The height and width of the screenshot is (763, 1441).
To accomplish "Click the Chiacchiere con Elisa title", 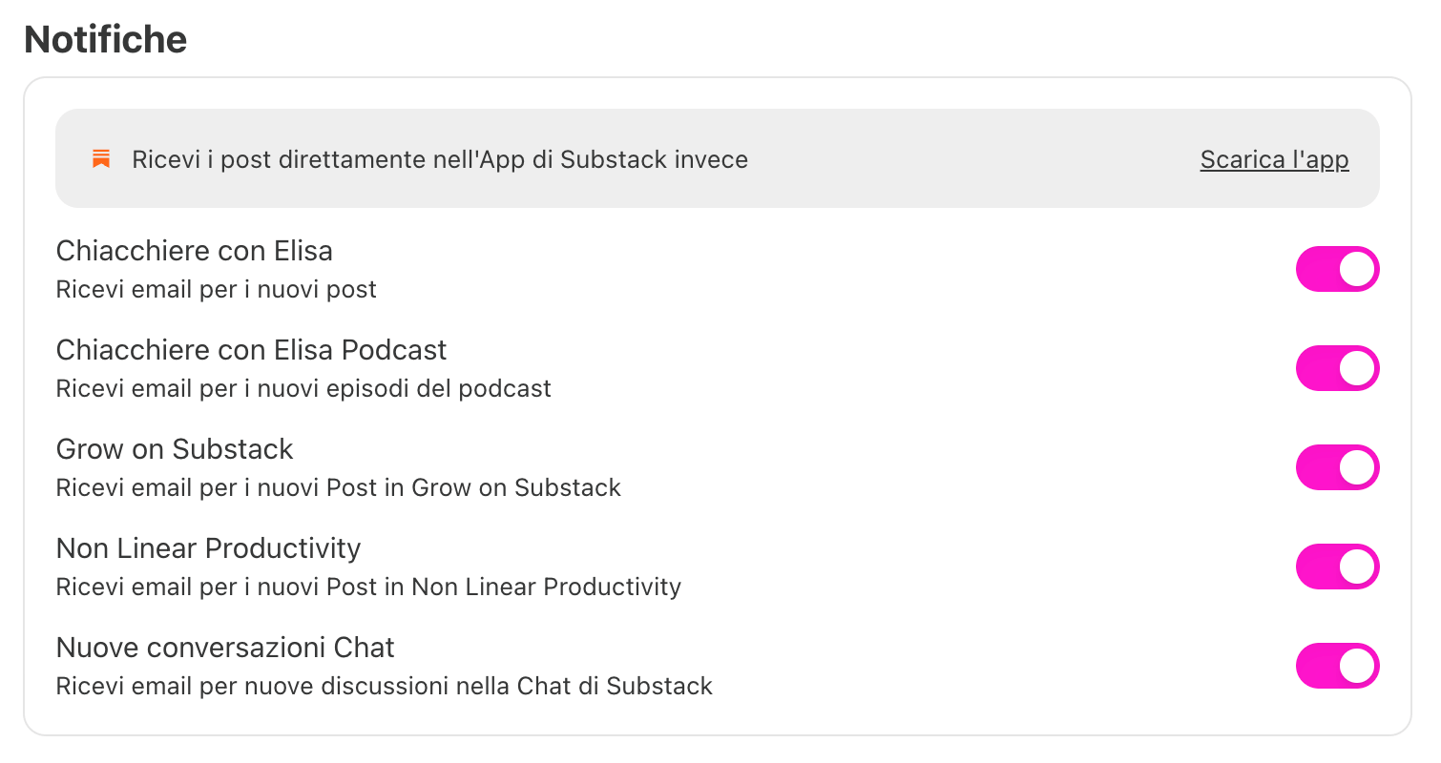I will point(195,251).
